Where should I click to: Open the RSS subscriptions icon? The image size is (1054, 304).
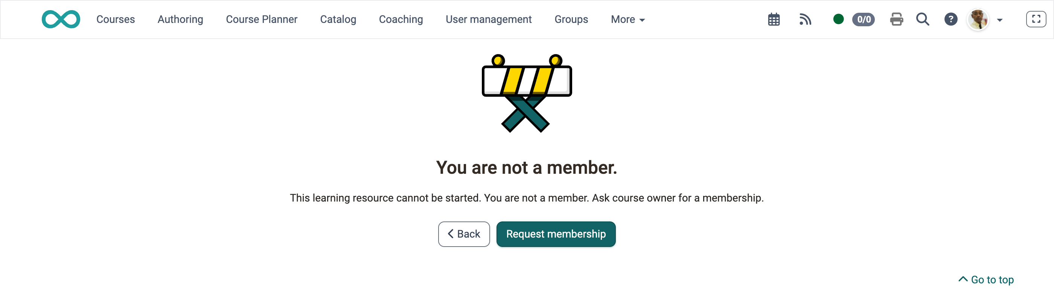click(x=805, y=19)
